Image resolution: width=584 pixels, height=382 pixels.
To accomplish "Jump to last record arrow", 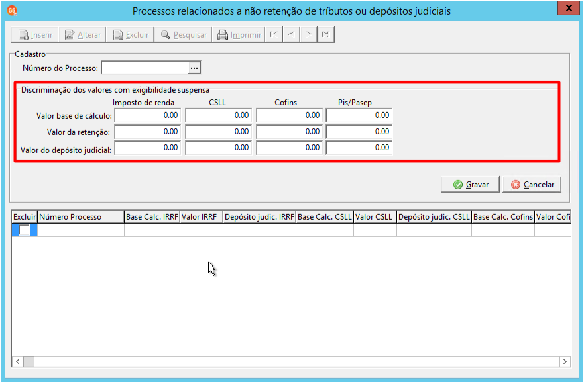I will pyautogui.click(x=326, y=34).
